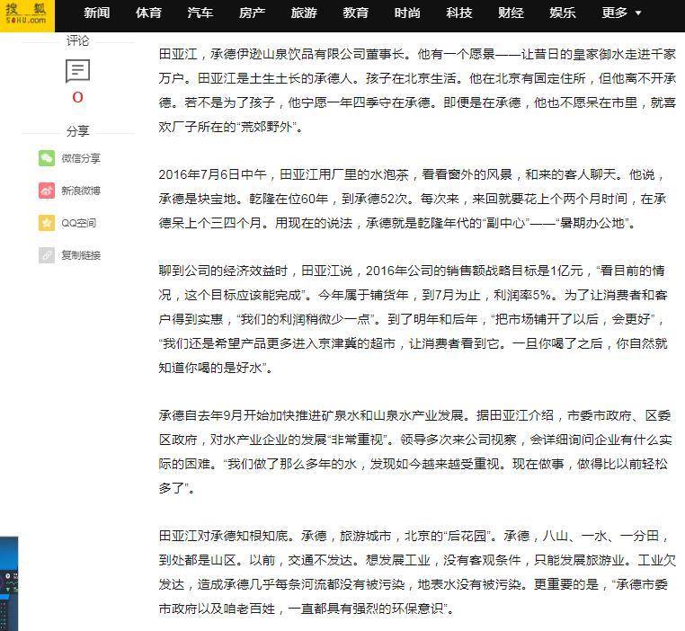Image resolution: width=685 pixels, height=631 pixels.
Task: Expand the 更多 dropdown menu
Action: coord(622,13)
